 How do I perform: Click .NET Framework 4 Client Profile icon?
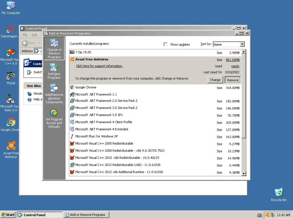72,122
